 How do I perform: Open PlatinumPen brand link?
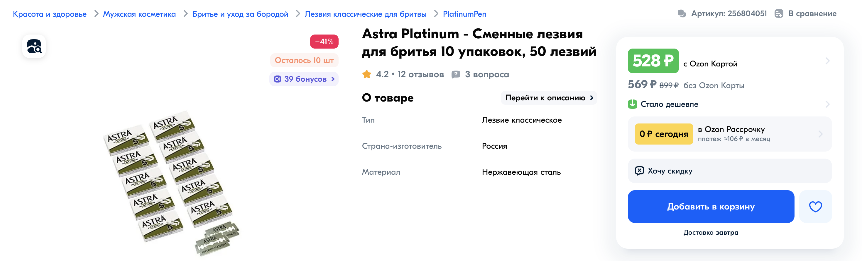(464, 14)
